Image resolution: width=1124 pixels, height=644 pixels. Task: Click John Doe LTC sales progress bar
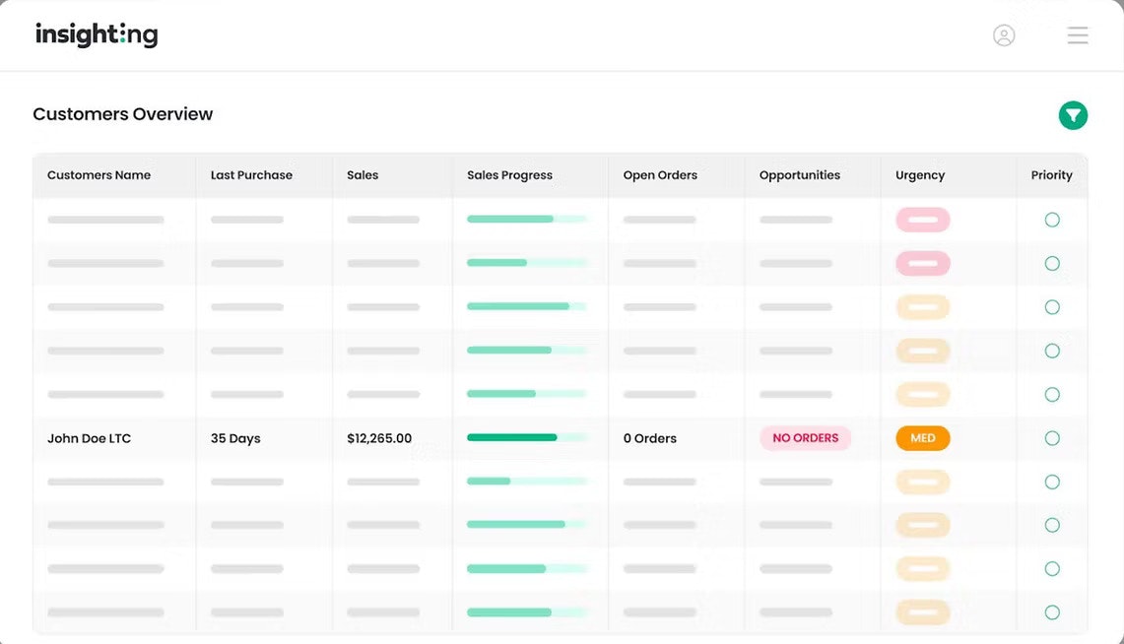(x=527, y=437)
